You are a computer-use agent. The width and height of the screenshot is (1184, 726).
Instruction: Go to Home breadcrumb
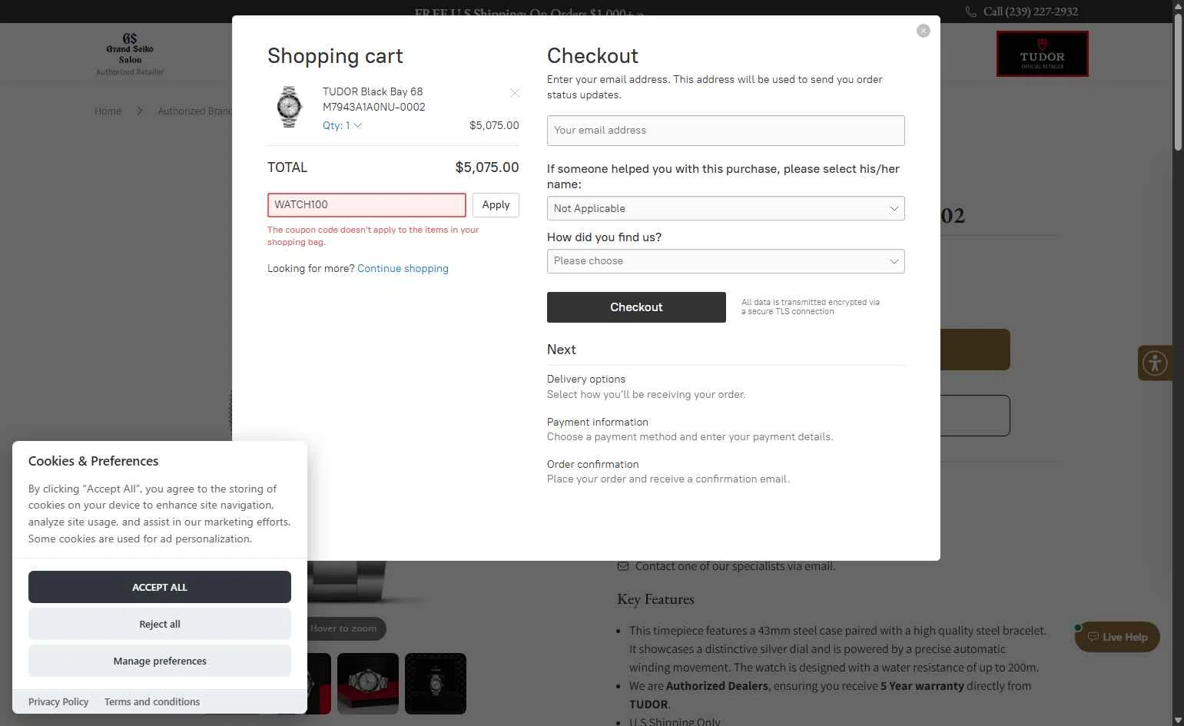coord(108,111)
